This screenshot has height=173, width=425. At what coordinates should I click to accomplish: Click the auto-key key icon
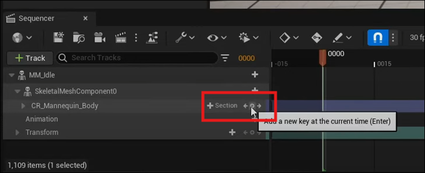coord(316,37)
